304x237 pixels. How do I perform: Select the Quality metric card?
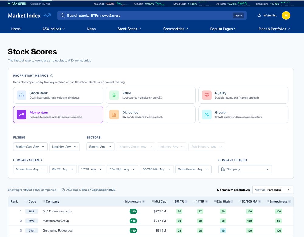pyautogui.click(x=243, y=95)
